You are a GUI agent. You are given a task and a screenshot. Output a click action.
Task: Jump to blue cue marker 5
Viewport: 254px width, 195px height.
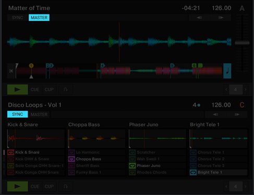coord(172,66)
